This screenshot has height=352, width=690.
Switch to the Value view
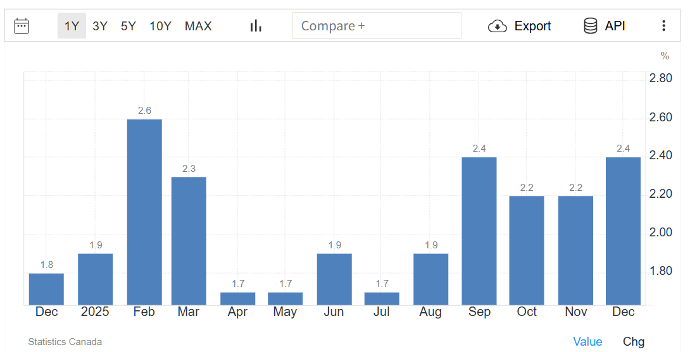(x=587, y=341)
